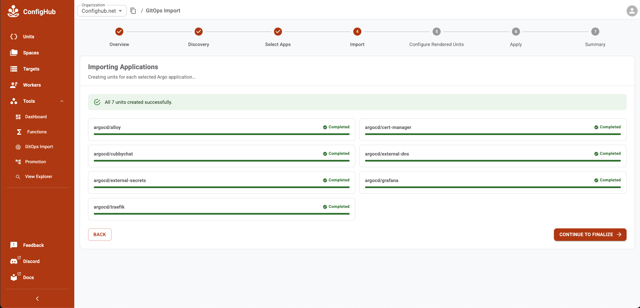This screenshot has width=640, height=308.
Task: Collapse the Tools menu section chevron
Action: (x=62, y=101)
